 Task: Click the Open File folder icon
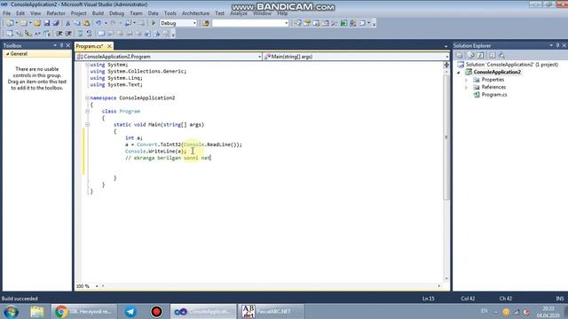tap(37, 23)
